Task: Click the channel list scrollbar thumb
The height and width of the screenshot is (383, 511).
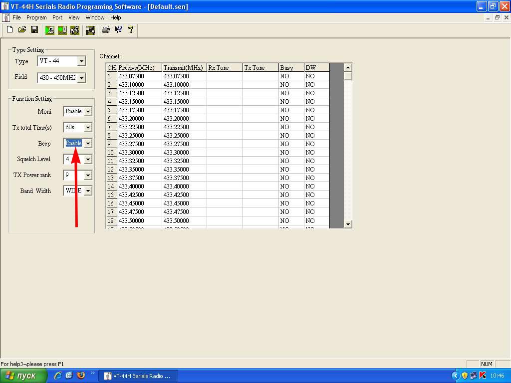Action: (348, 76)
